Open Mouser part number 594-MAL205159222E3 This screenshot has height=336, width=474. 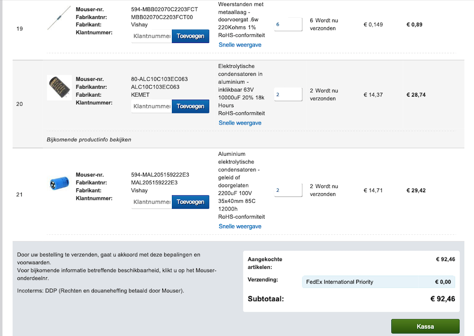coord(160,175)
